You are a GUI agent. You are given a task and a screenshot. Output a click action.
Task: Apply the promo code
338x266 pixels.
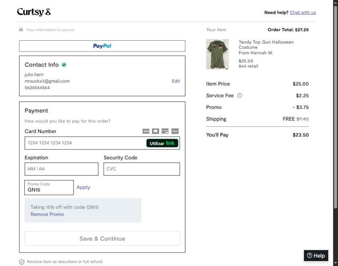[83, 187]
